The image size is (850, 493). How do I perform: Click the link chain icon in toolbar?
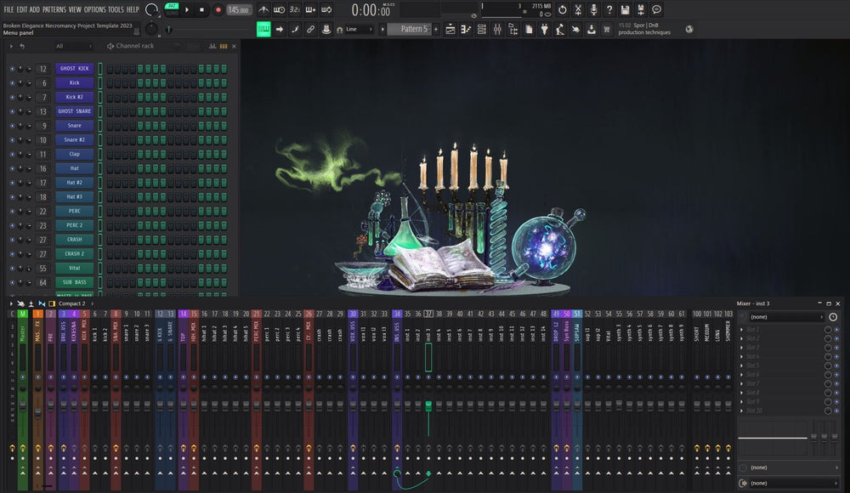(311, 29)
